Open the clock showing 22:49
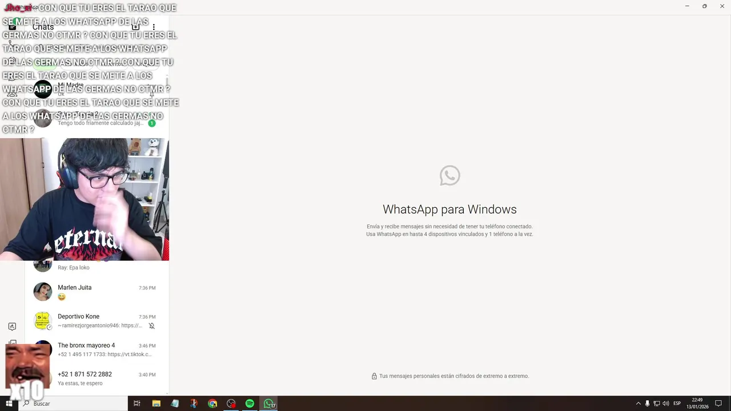731x411 pixels. (697, 404)
